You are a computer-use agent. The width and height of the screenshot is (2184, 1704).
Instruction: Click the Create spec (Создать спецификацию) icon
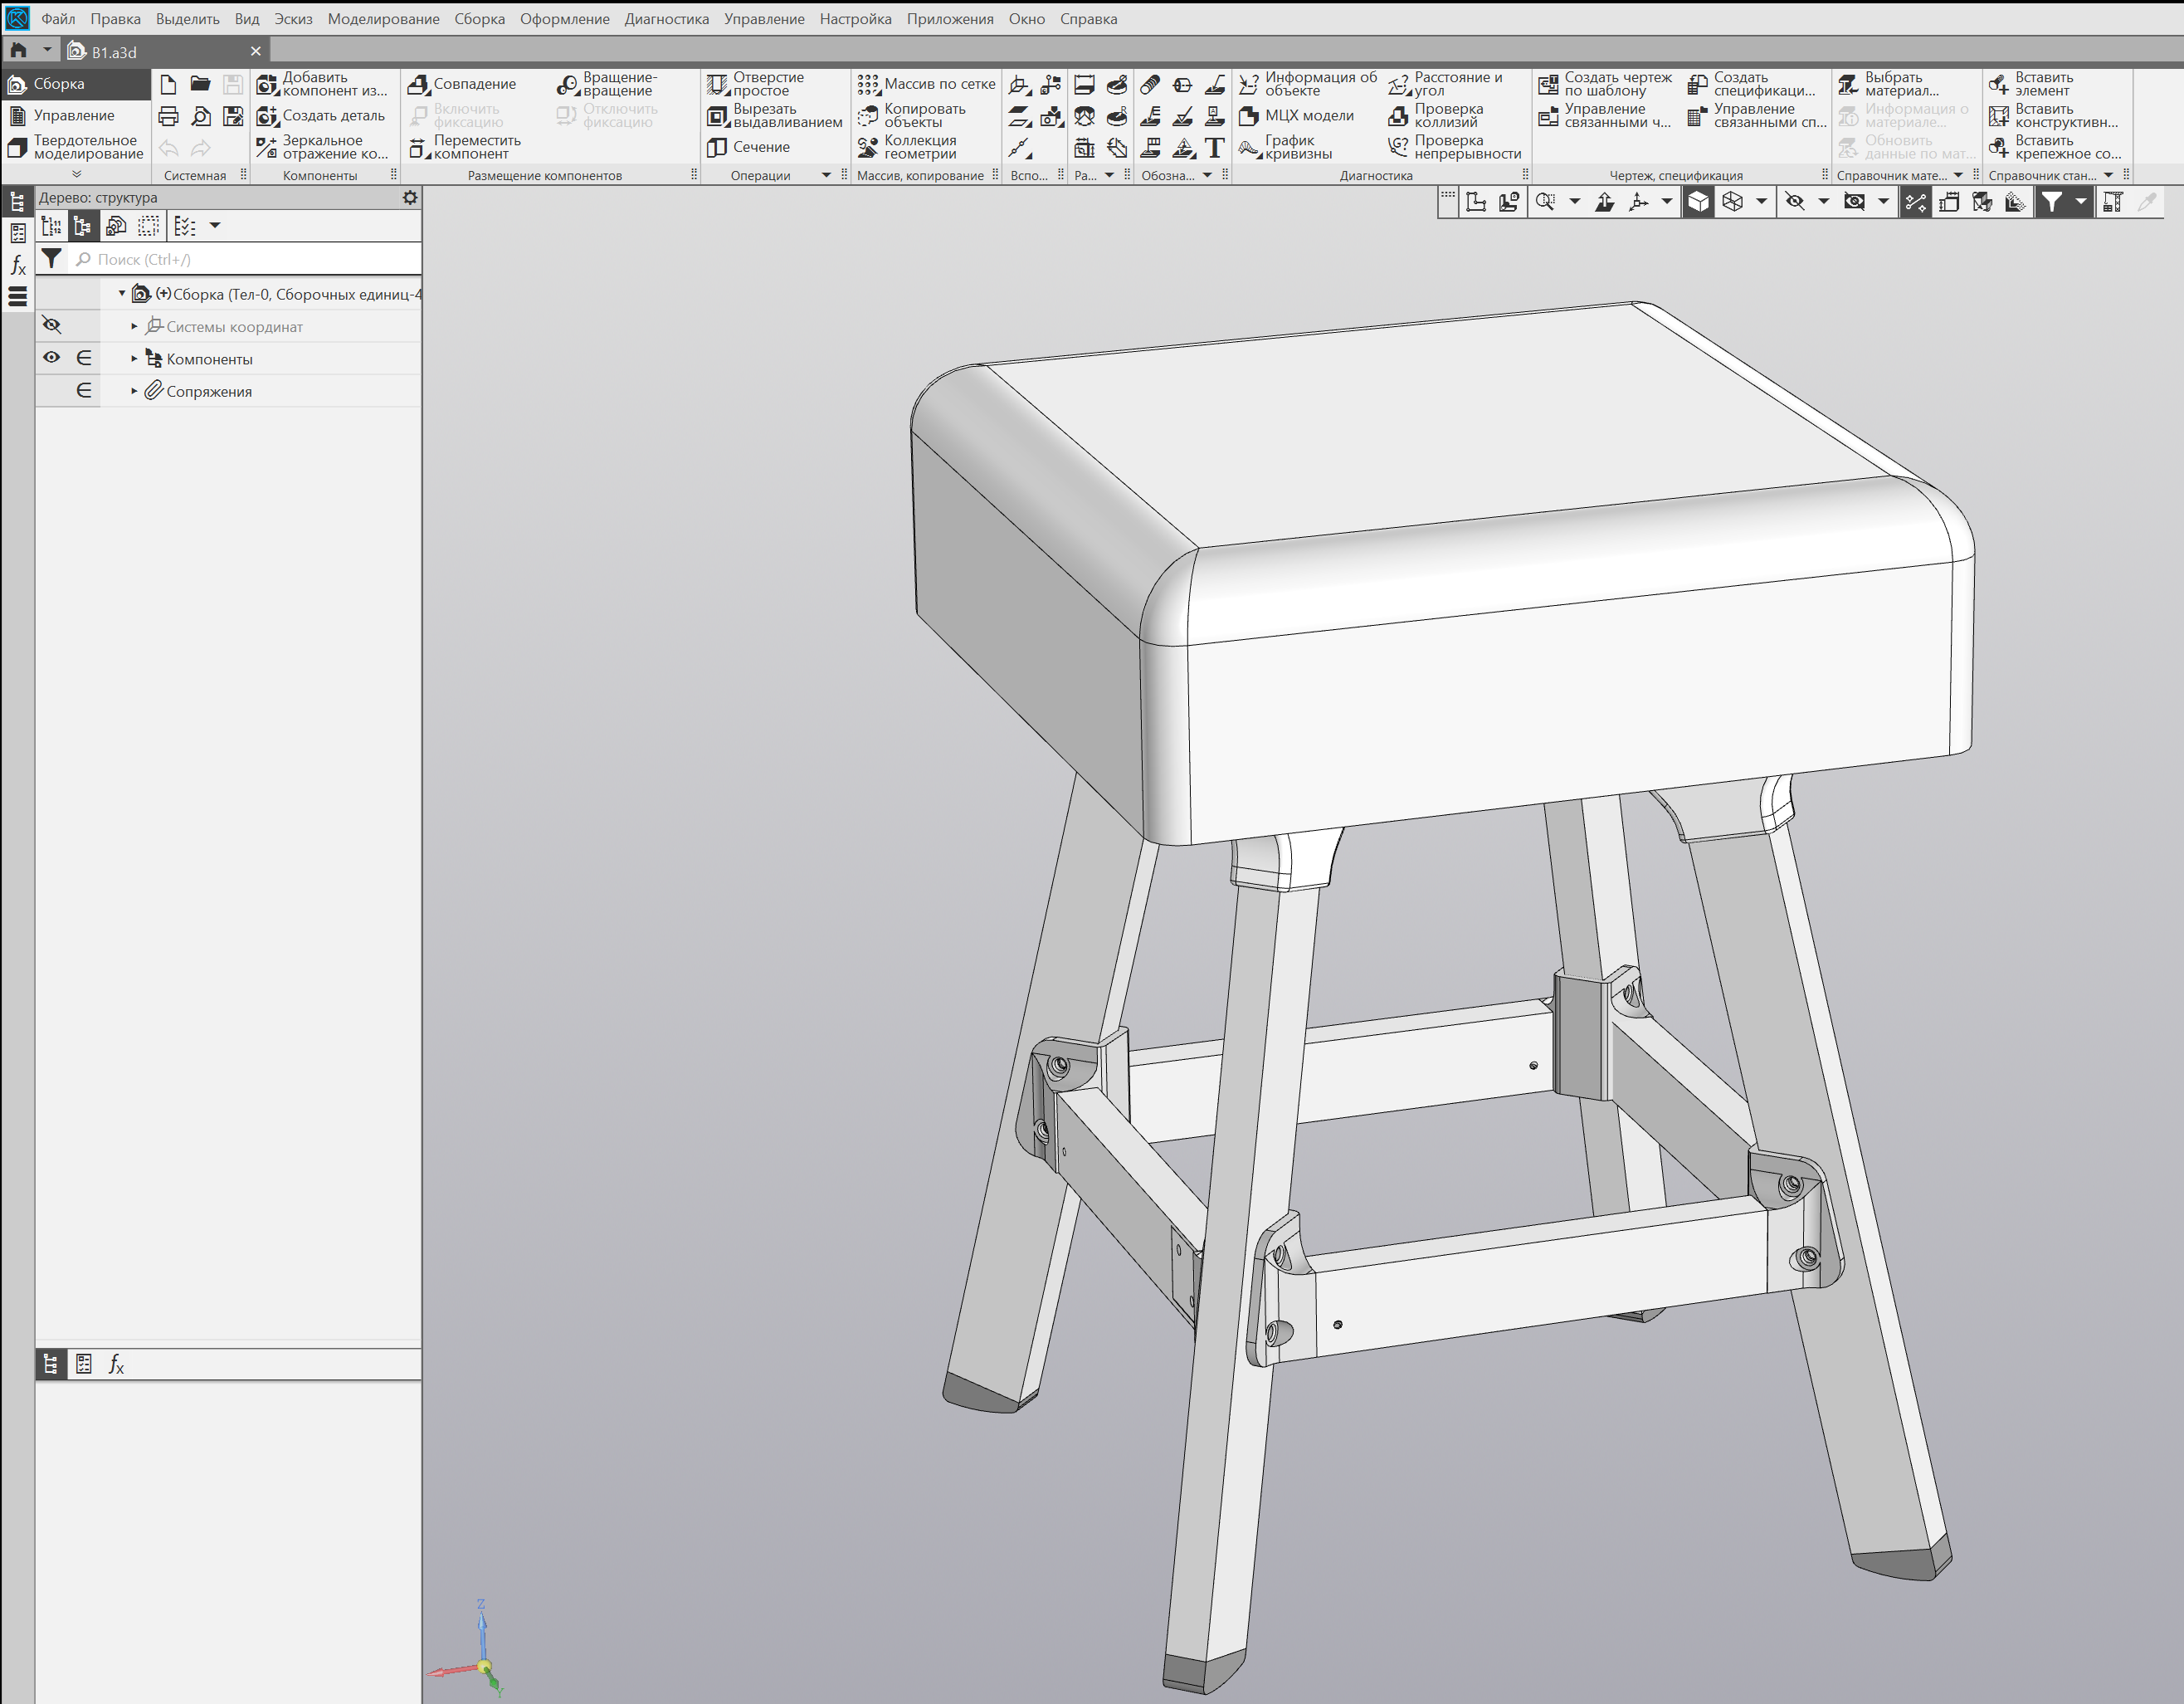pos(1698,84)
